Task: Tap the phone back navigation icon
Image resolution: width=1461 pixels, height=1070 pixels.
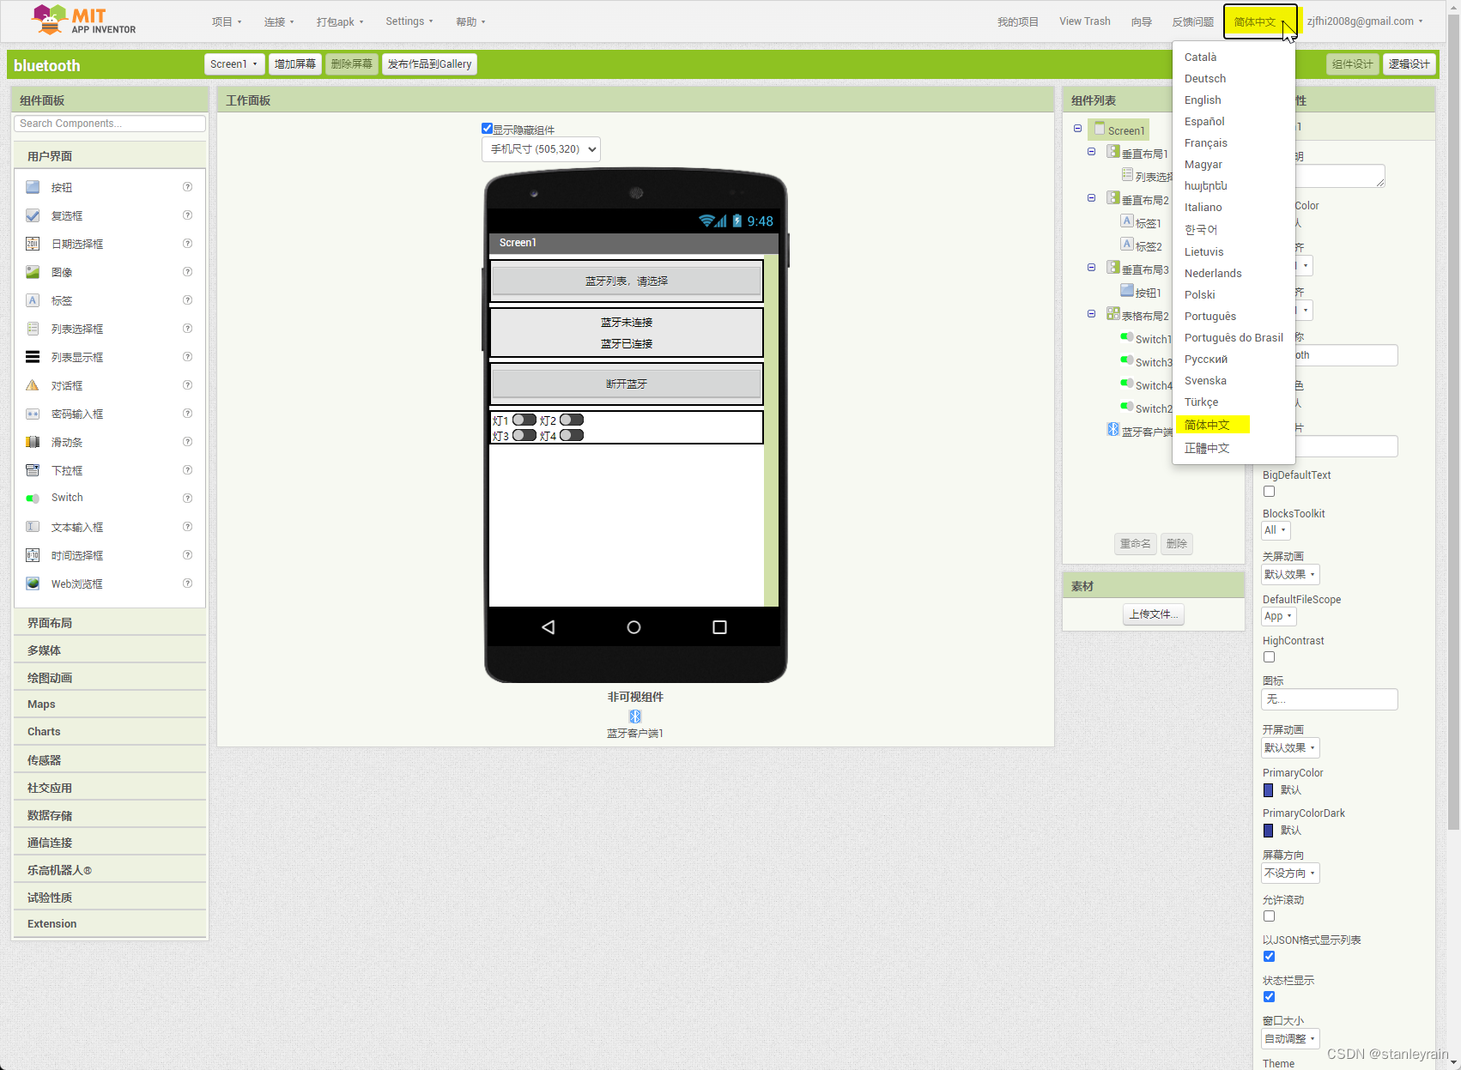Action: tap(548, 627)
